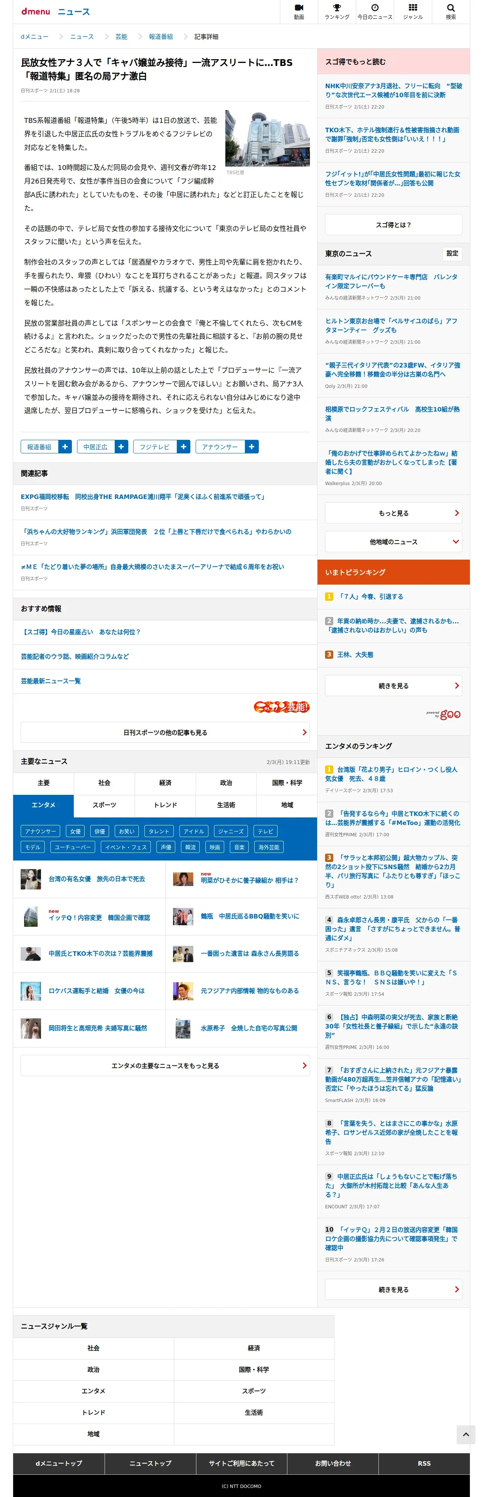
Task: Open 今日のニュース clock icon
Action: click(x=375, y=12)
